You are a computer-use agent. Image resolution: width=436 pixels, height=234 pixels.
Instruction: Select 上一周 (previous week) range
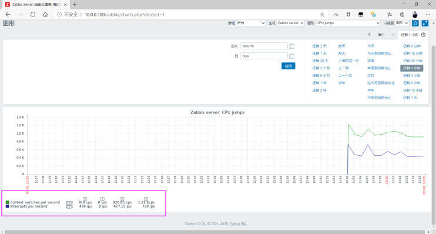343,68
